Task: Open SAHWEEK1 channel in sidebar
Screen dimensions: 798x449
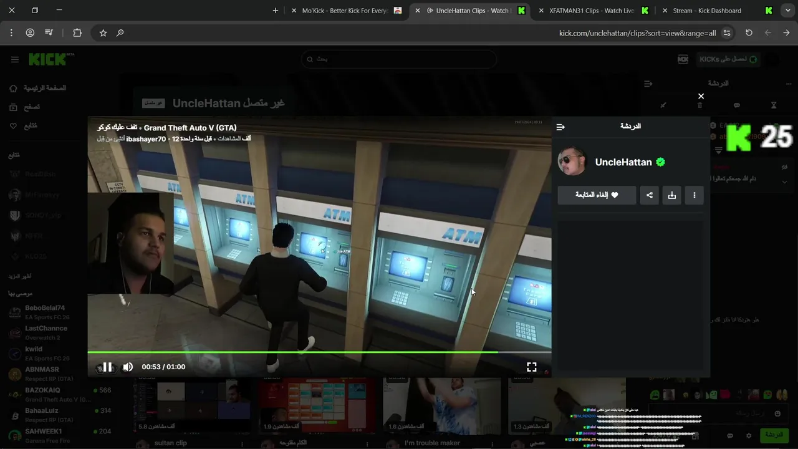Action: [x=59, y=435]
